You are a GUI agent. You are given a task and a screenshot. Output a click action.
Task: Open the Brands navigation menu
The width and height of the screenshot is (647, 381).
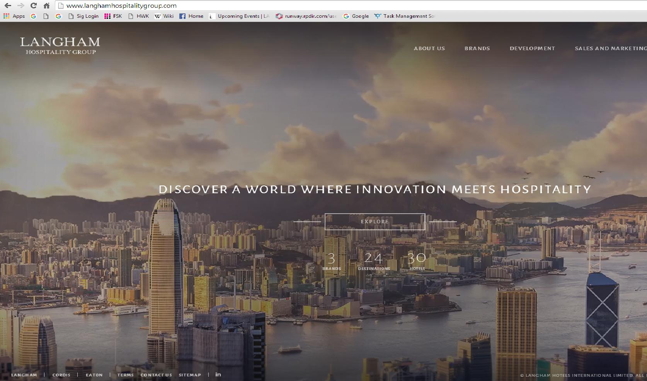[x=477, y=48]
